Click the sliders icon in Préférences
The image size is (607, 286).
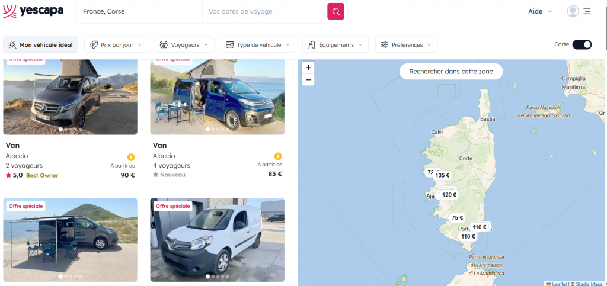tap(384, 45)
